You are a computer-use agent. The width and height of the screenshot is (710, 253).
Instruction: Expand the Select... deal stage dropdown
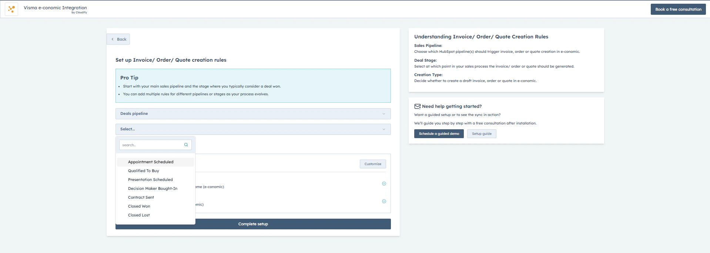pos(253,129)
